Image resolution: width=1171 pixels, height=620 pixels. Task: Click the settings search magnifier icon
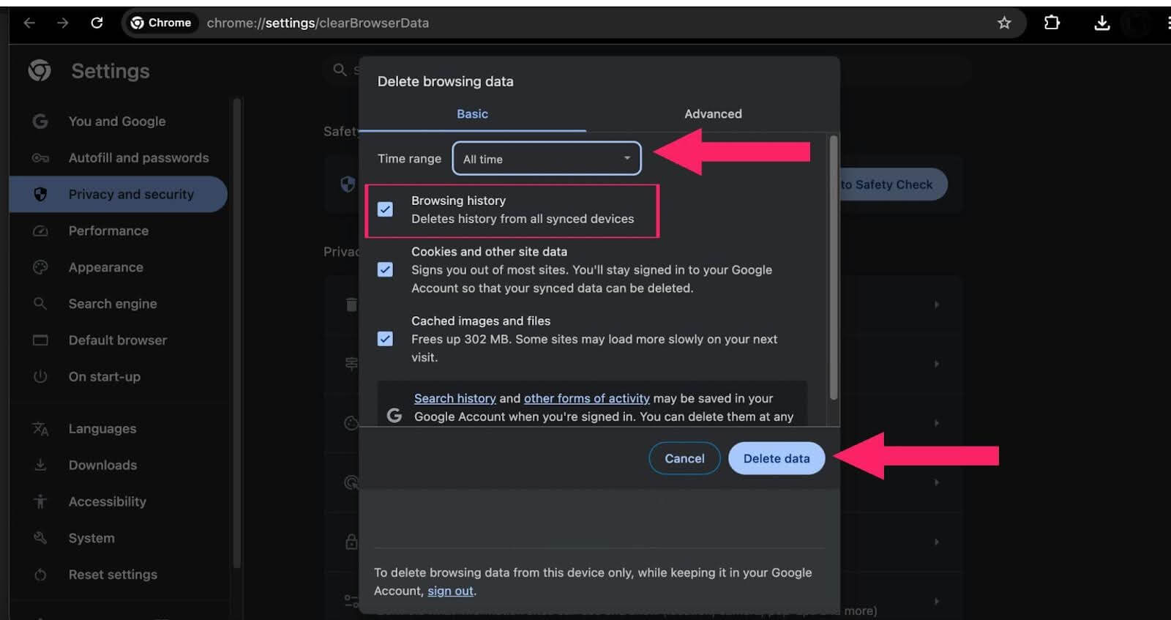point(340,70)
